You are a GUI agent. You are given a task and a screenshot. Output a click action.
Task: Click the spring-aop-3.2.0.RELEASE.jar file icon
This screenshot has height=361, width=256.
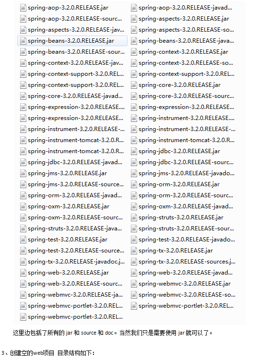pos(23,8)
